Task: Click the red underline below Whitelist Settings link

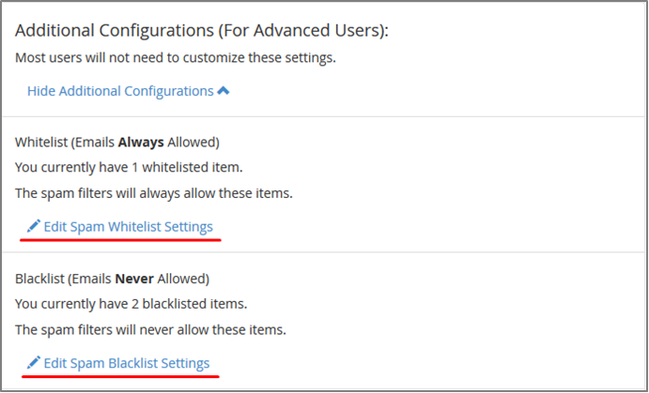Action: click(120, 239)
